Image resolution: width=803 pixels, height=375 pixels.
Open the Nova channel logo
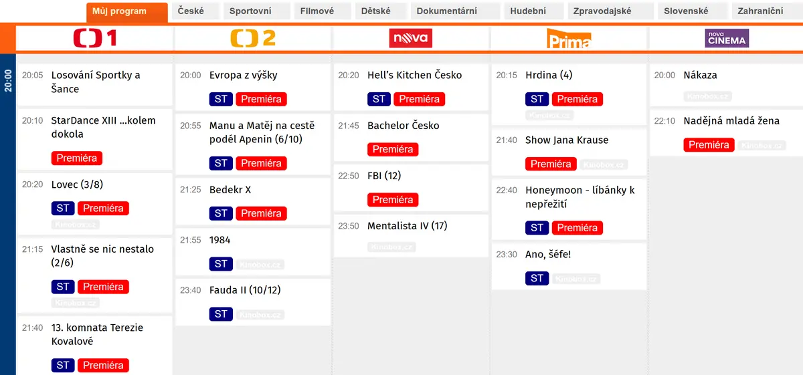pyautogui.click(x=411, y=39)
